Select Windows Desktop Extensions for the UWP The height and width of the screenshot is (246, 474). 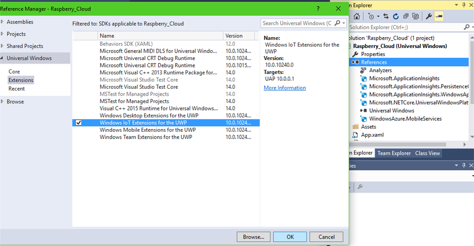click(166, 116)
